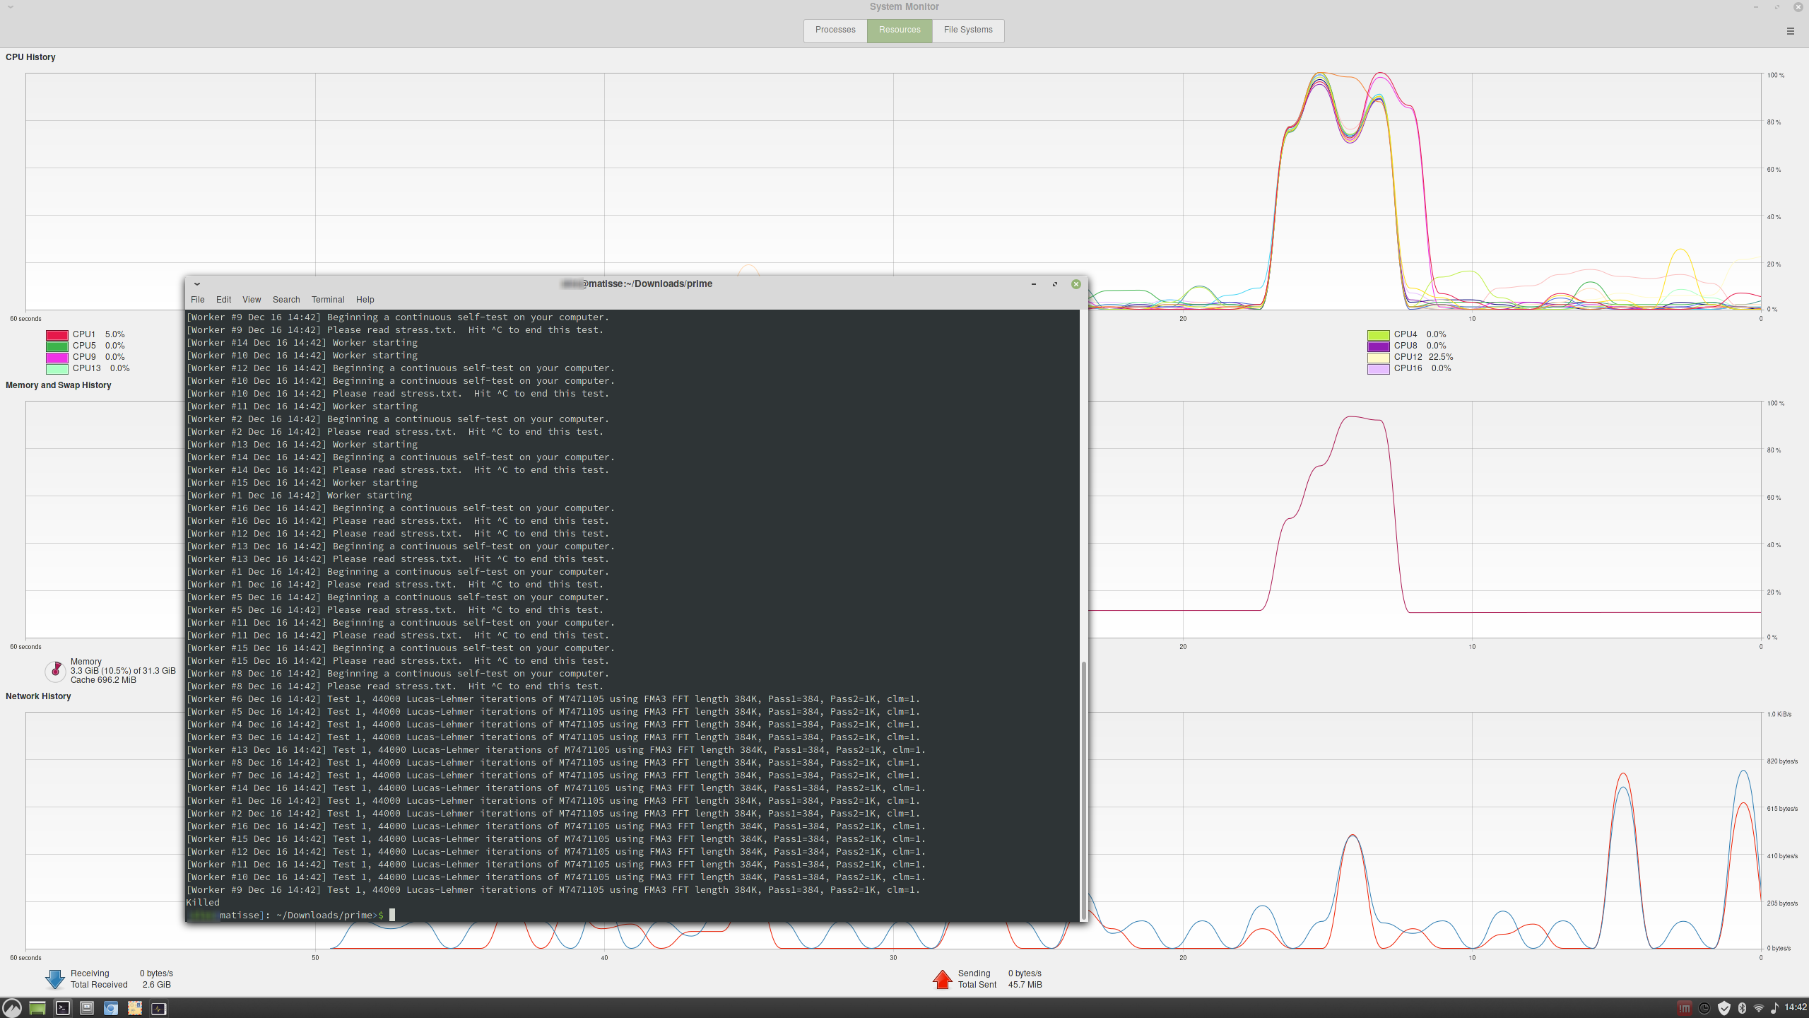Click the sound music note tray icon
Image resolution: width=1809 pixels, height=1018 pixels.
pos(1774,1008)
